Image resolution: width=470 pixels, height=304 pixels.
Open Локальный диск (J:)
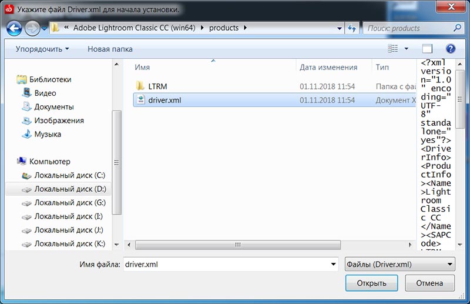click(x=69, y=230)
